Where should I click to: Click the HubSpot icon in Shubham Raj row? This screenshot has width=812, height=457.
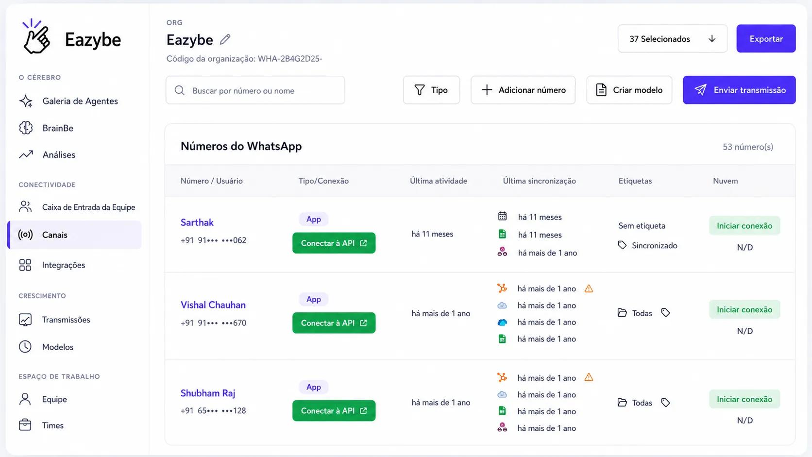coord(502,377)
